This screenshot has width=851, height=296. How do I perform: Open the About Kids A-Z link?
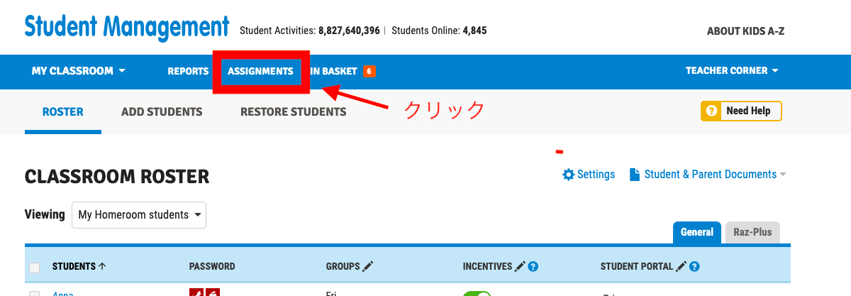pos(745,31)
